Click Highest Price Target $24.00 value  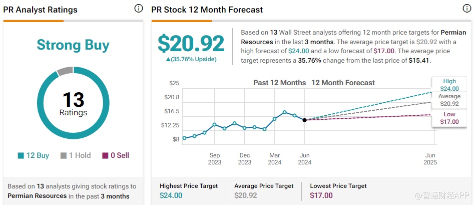[x=171, y=195]
